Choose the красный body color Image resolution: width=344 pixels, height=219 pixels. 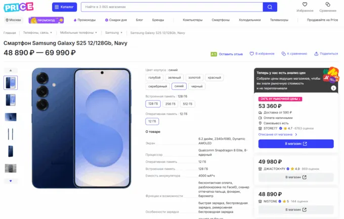pos(214,78)
